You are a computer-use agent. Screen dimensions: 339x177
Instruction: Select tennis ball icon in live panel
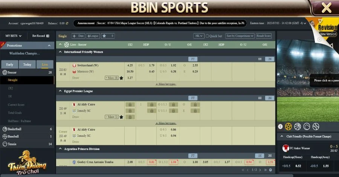[x=307, y=127]
